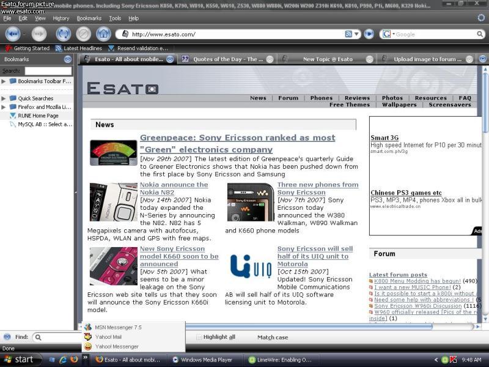489x367 pixels.
Task: Switch to LimeWire taskbar item
Action: point(283,360)
